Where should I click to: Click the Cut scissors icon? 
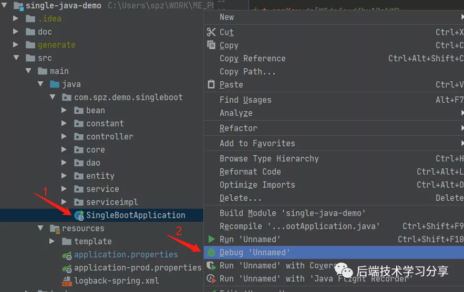tap(211, 32)
